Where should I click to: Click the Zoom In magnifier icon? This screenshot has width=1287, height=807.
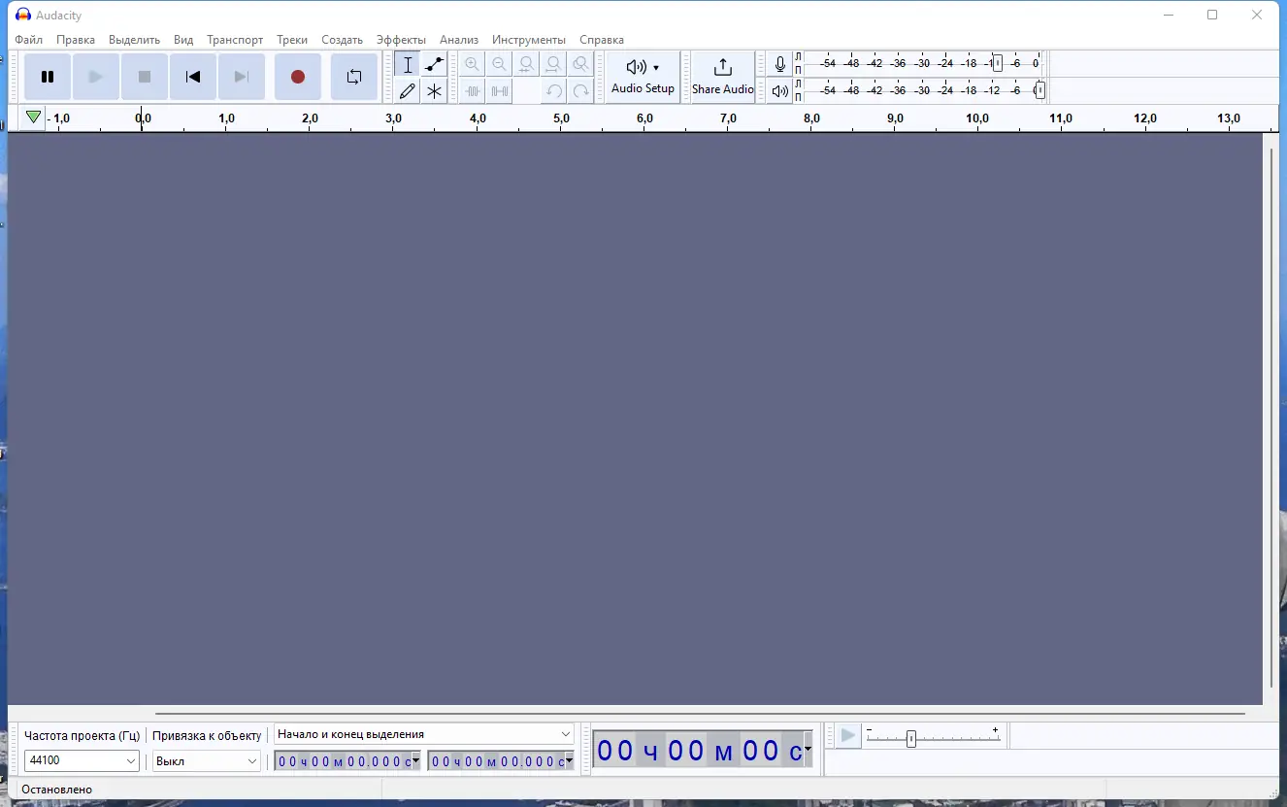472,64
